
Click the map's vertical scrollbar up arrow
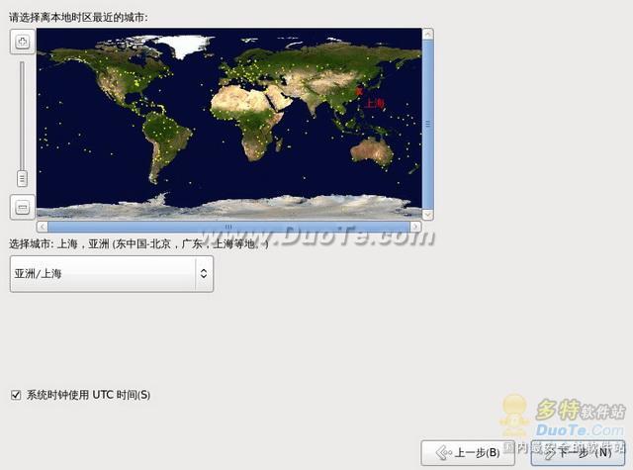pos(428,34)
